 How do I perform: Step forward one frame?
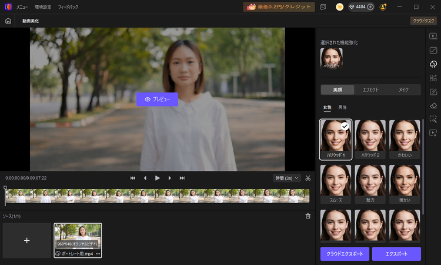point(169,178)
